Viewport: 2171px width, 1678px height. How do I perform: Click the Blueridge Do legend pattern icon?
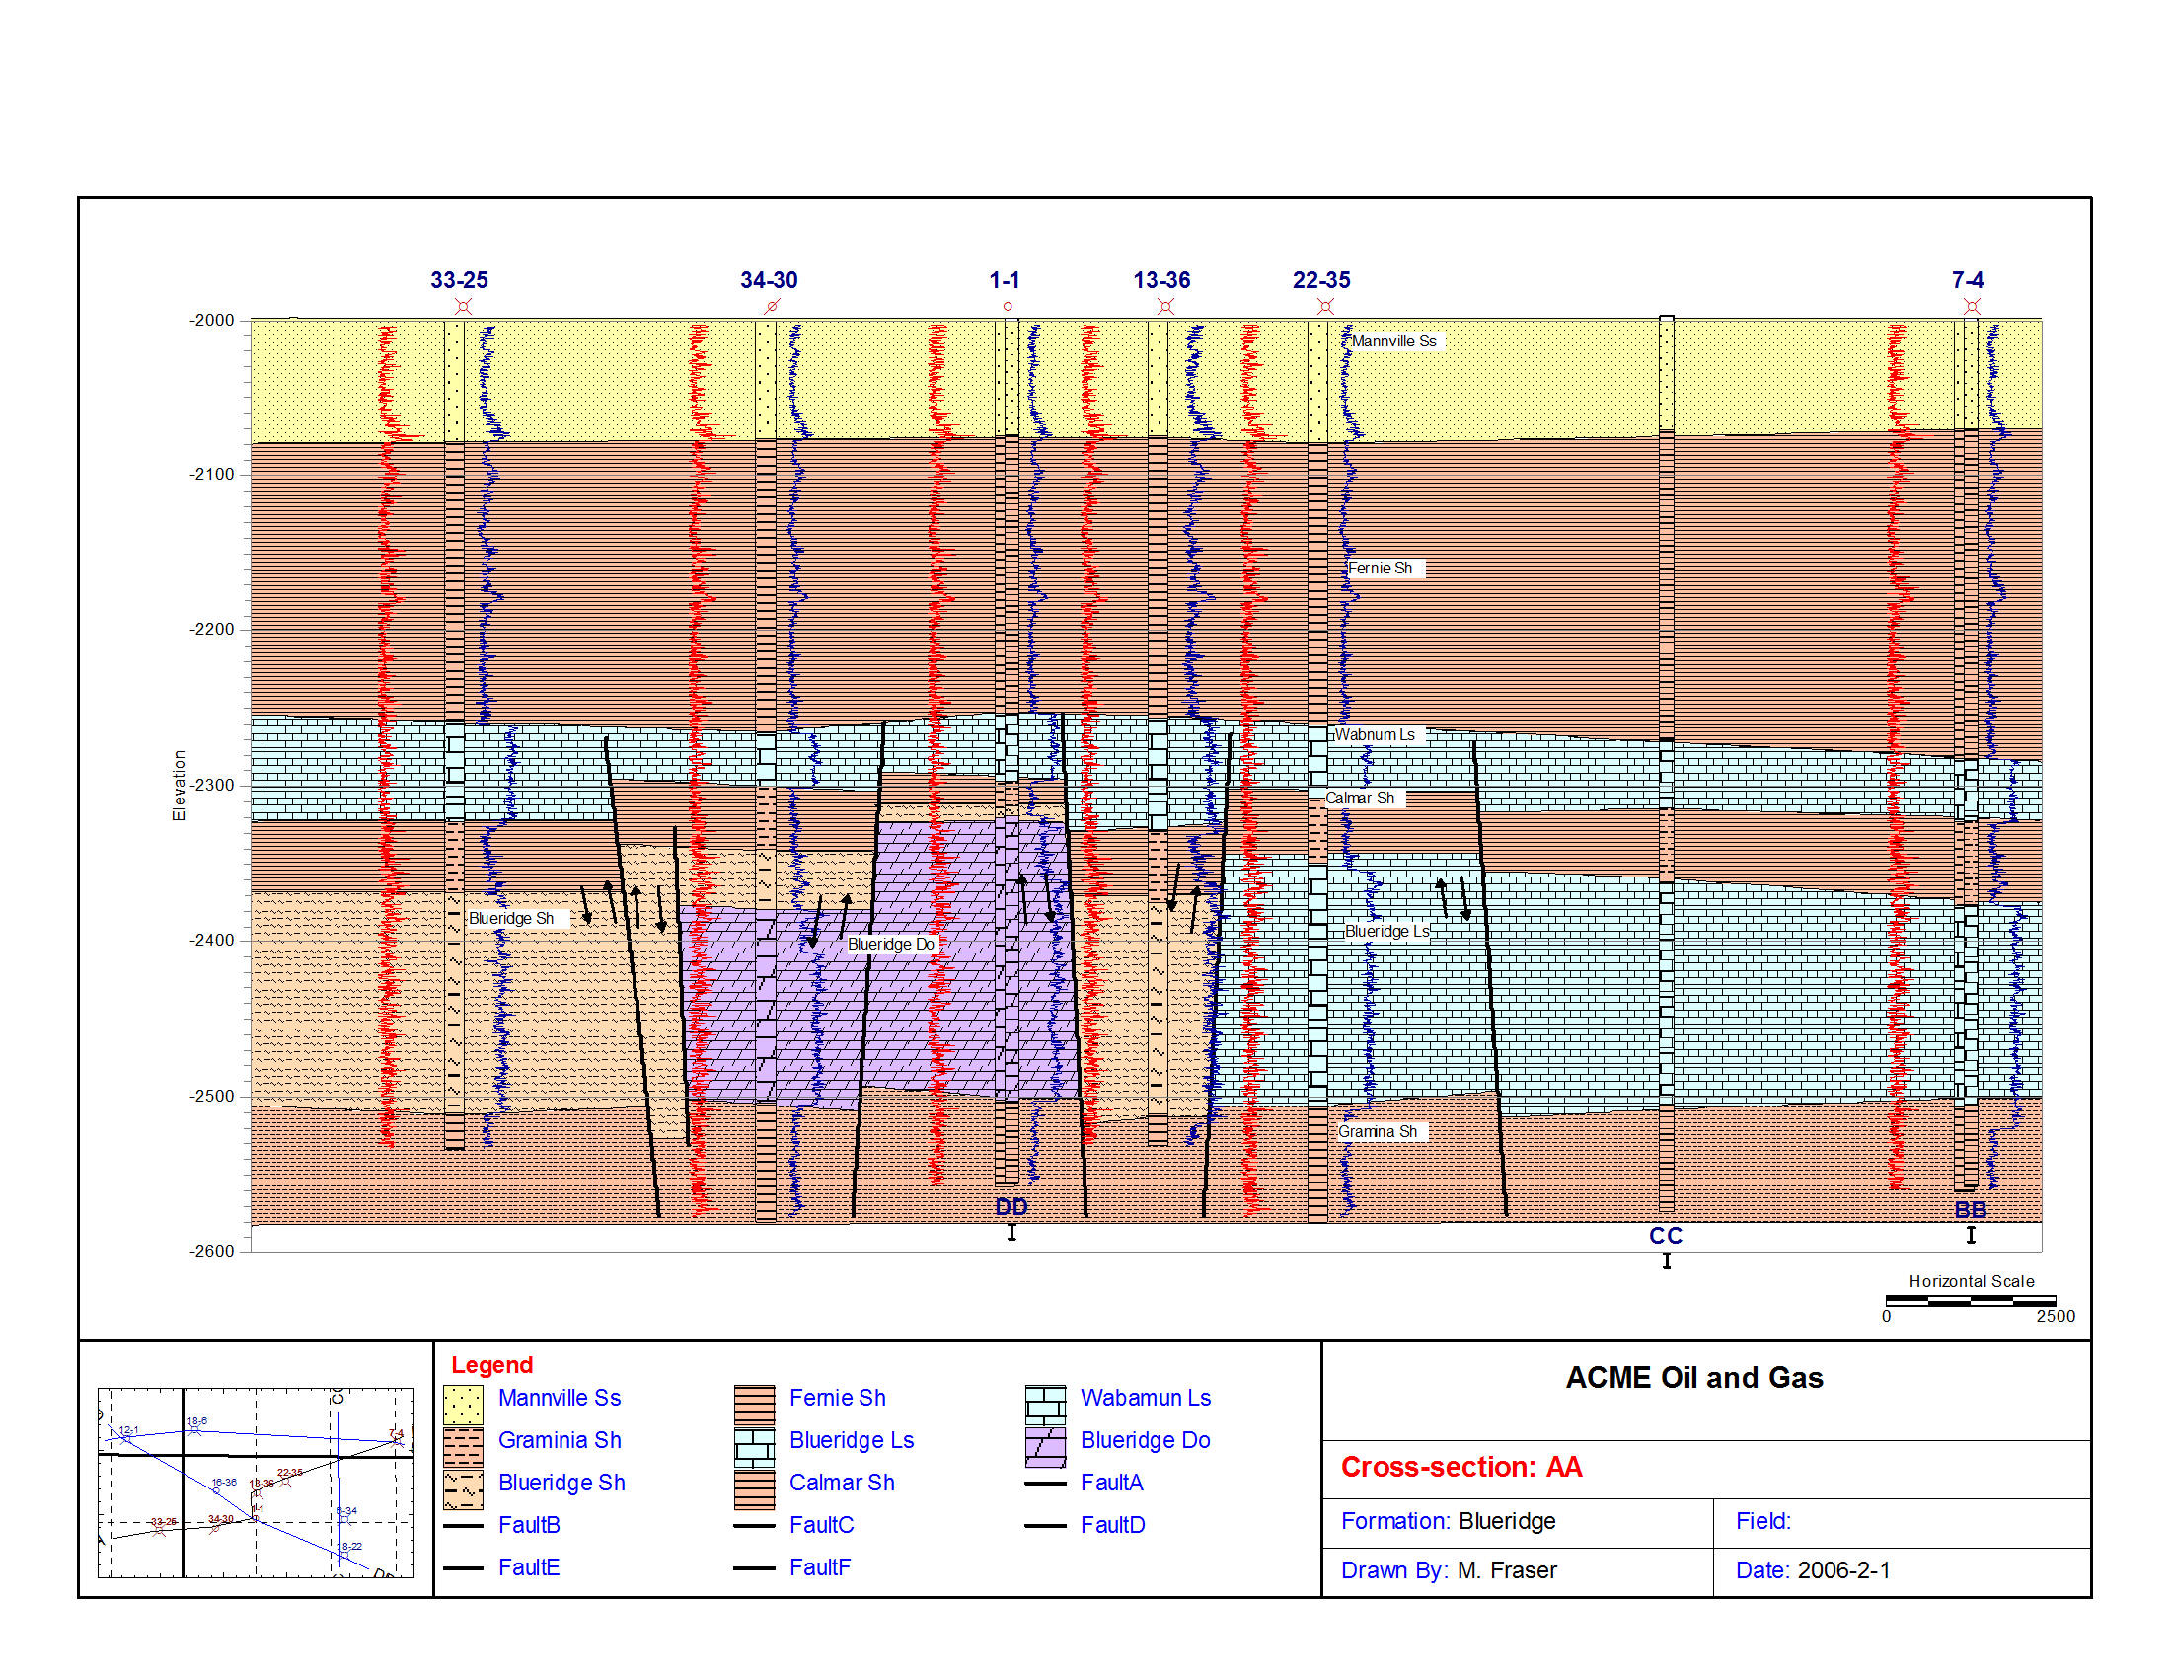pos(1045,1446)
